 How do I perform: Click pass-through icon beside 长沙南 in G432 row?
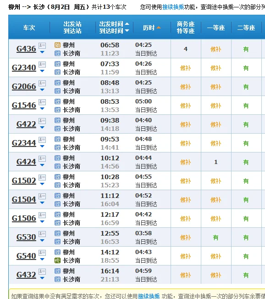click(57, 279)
